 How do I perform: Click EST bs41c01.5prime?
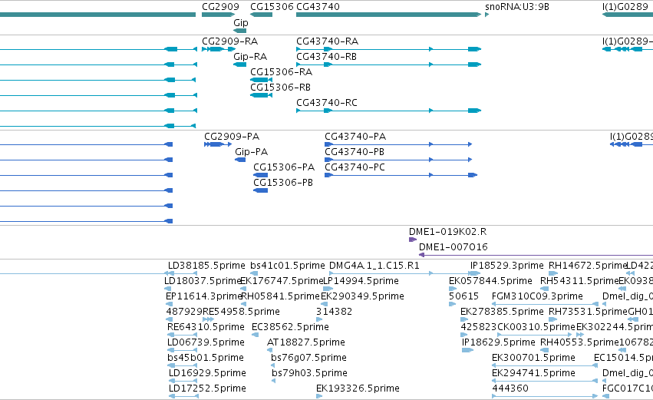click(287, 266)
